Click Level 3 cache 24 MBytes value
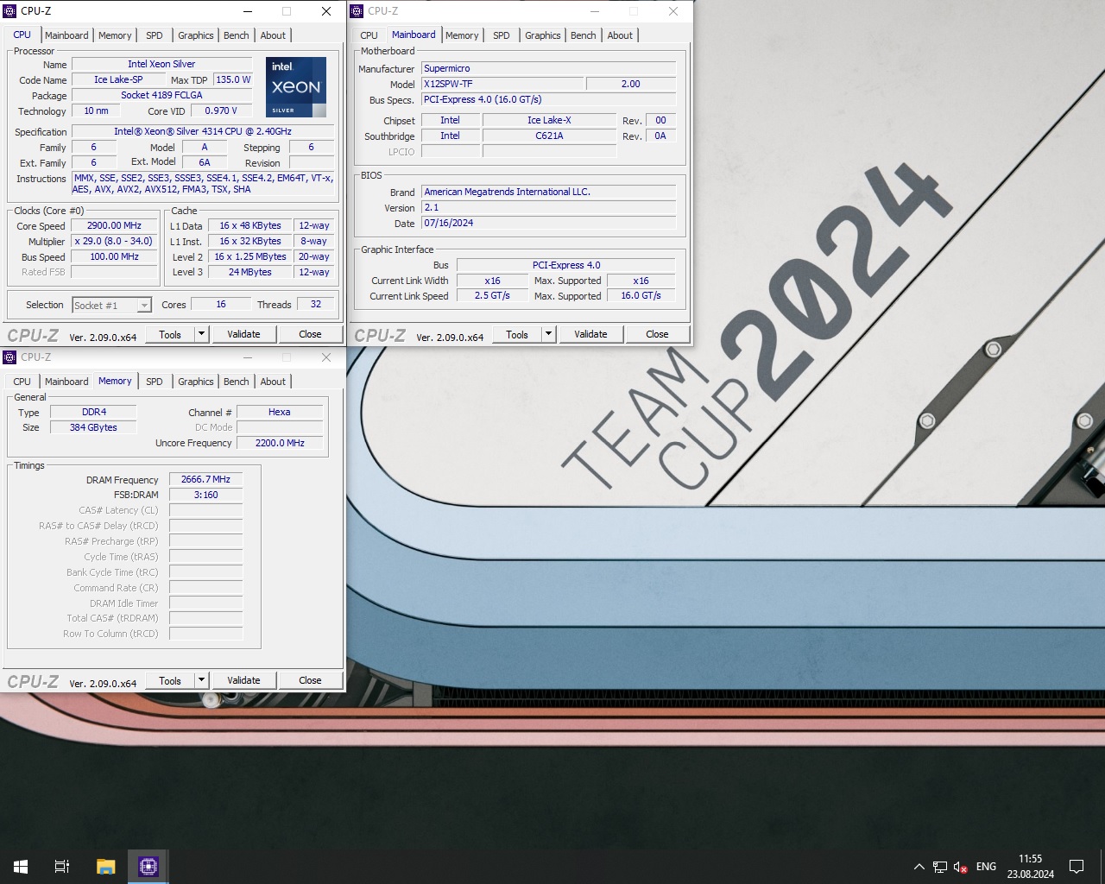Viewport: 1105px width, 884px height. pyautogui.click(x=250, y=272)
